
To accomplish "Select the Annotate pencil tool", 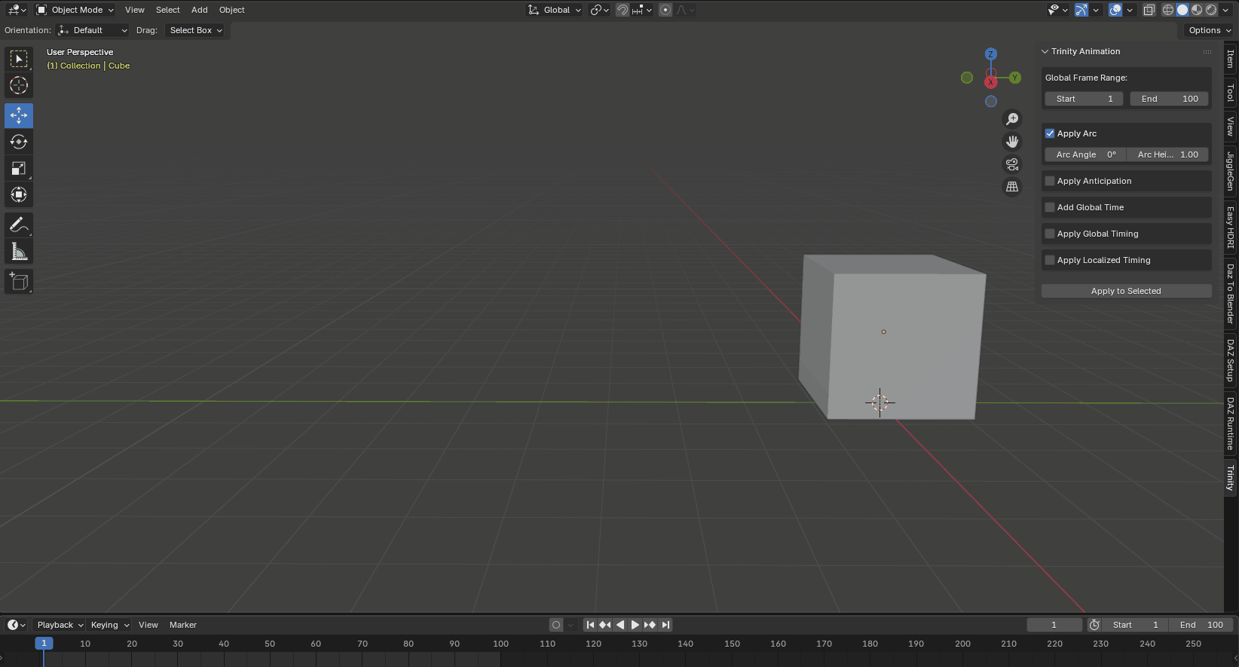I will tap(19, 225).
